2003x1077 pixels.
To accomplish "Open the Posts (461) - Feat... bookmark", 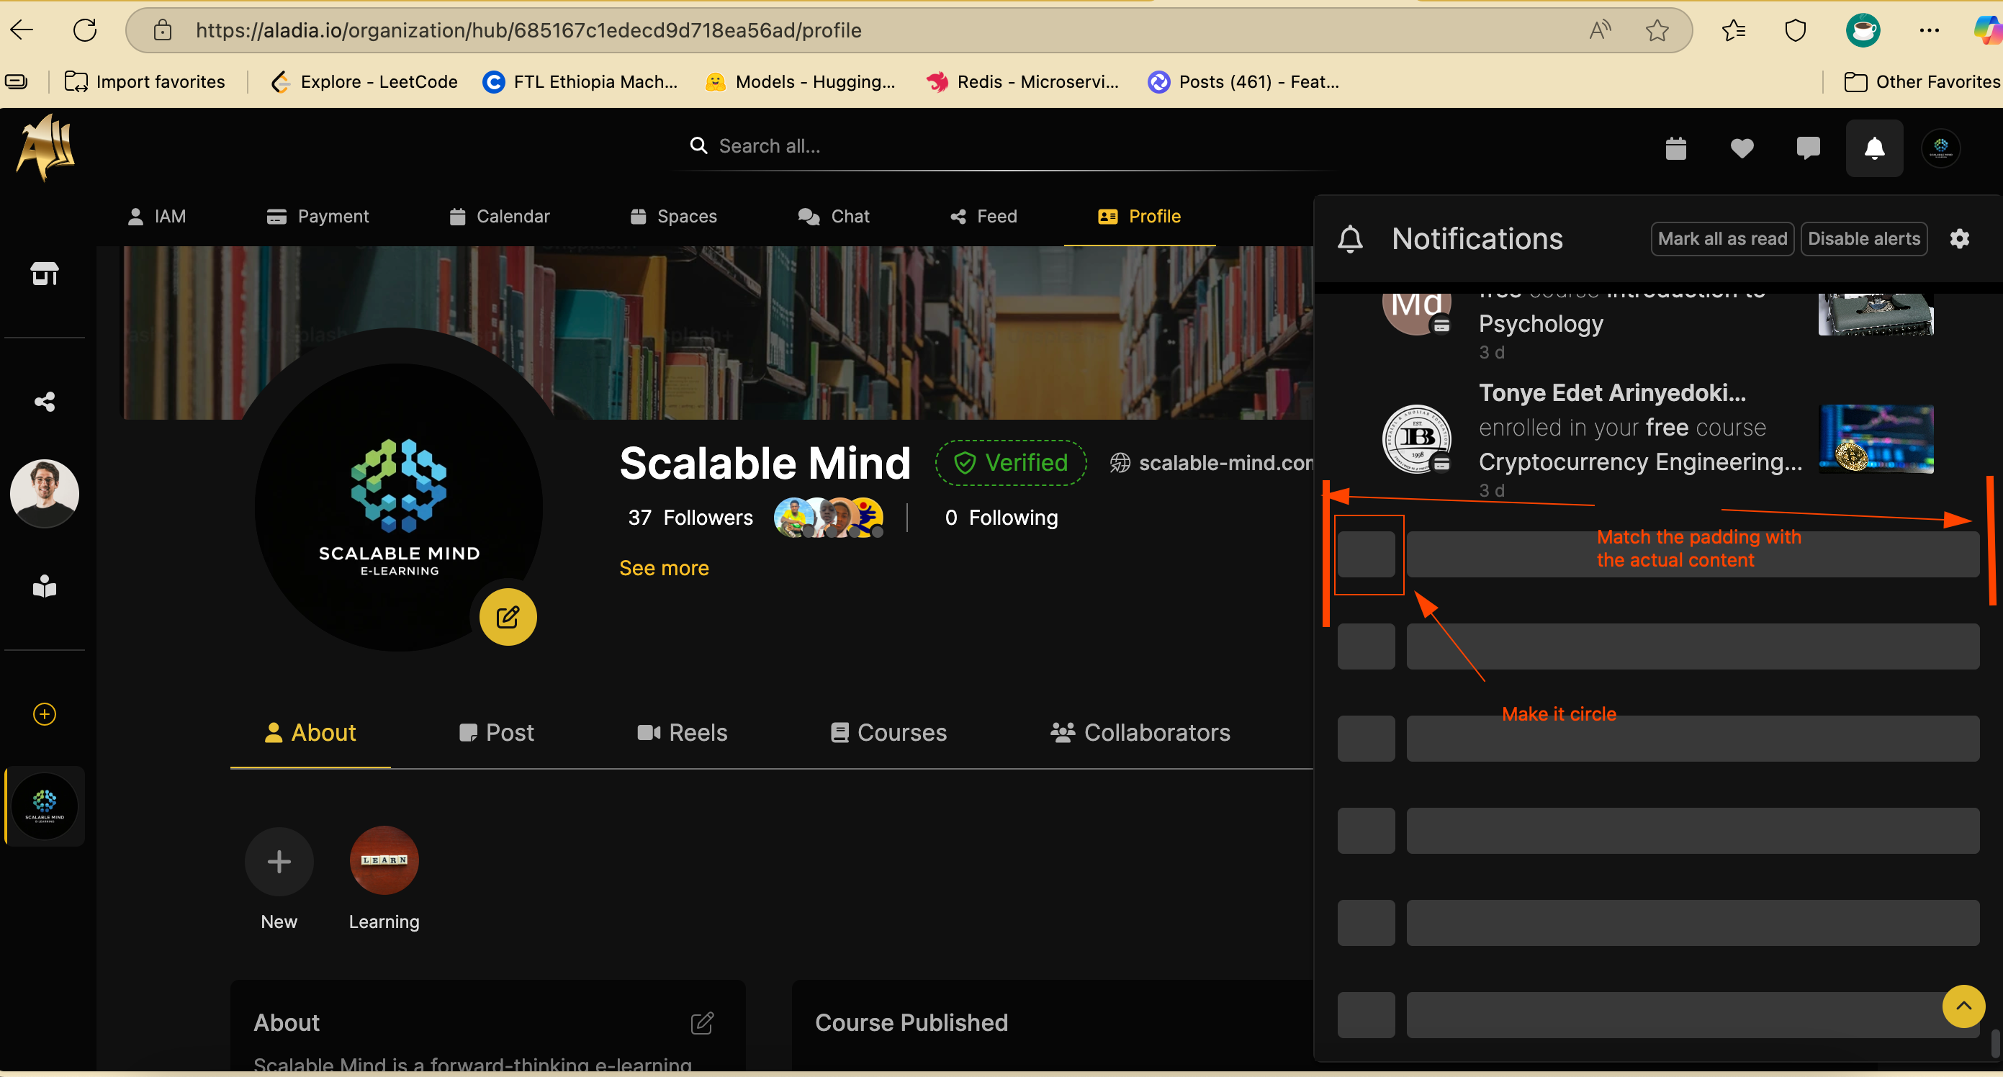I will click(1243, 81).
